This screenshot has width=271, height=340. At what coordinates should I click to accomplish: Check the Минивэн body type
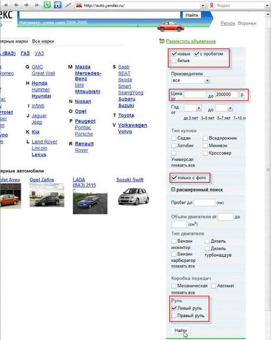pyautogui.click(x=205, y=145)
